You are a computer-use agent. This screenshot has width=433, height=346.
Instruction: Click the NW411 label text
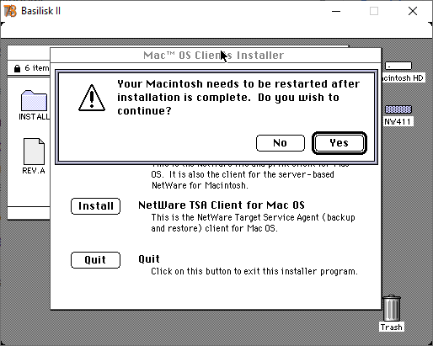point(398,122)
